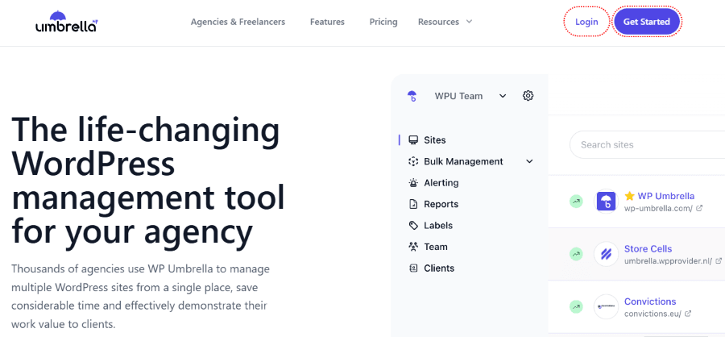Click the siren icon beside Alerting
725x337 pixels.
pos(413,183)
